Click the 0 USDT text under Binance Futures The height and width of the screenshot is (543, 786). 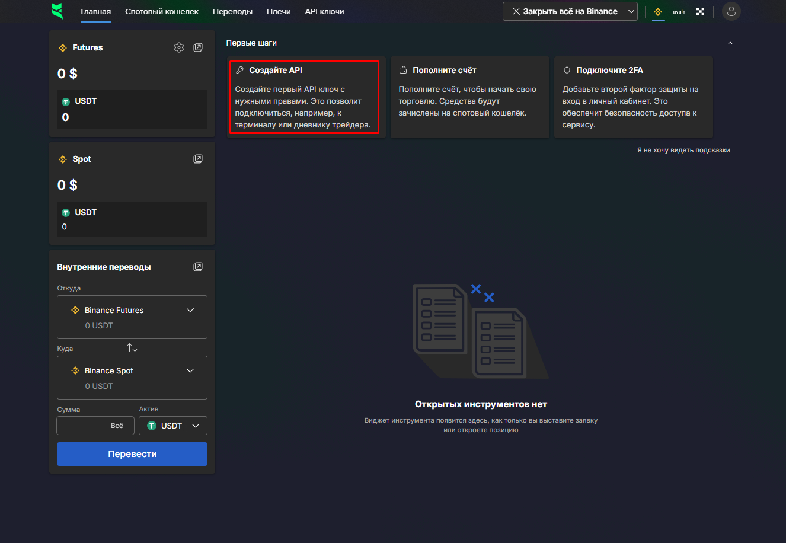point(99,325)
